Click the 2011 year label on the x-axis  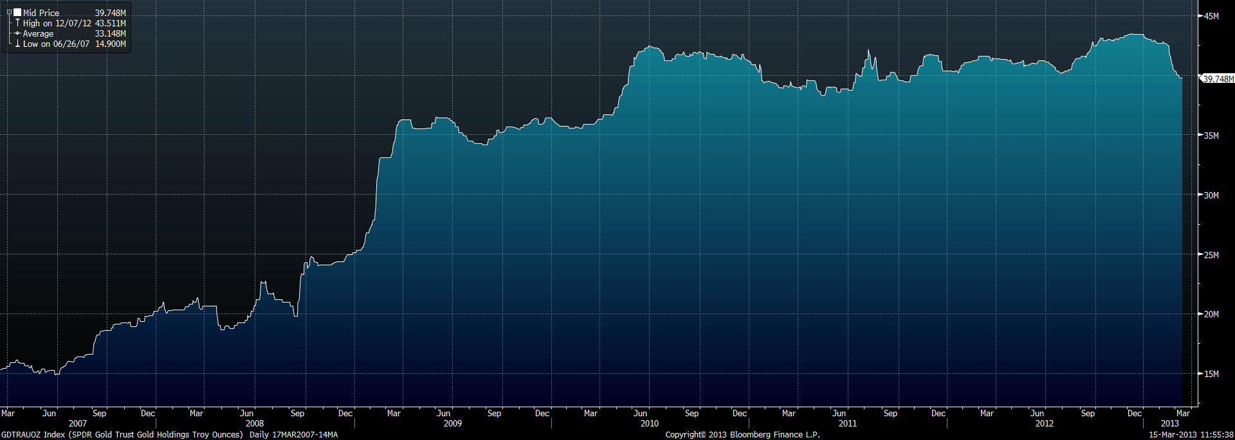click(x=848, y=423)
